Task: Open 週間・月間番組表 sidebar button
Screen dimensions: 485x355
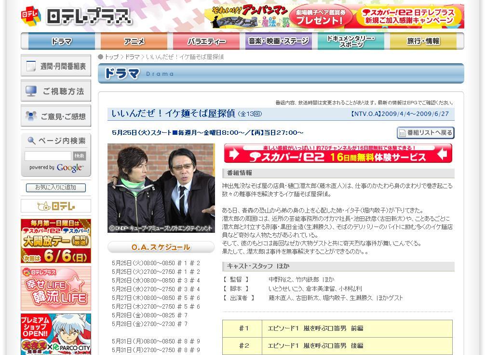Action: (56, 66)
